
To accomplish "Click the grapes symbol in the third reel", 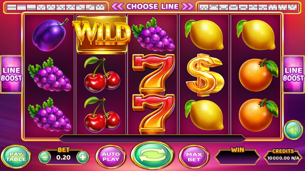I will [x=153, y=35].
